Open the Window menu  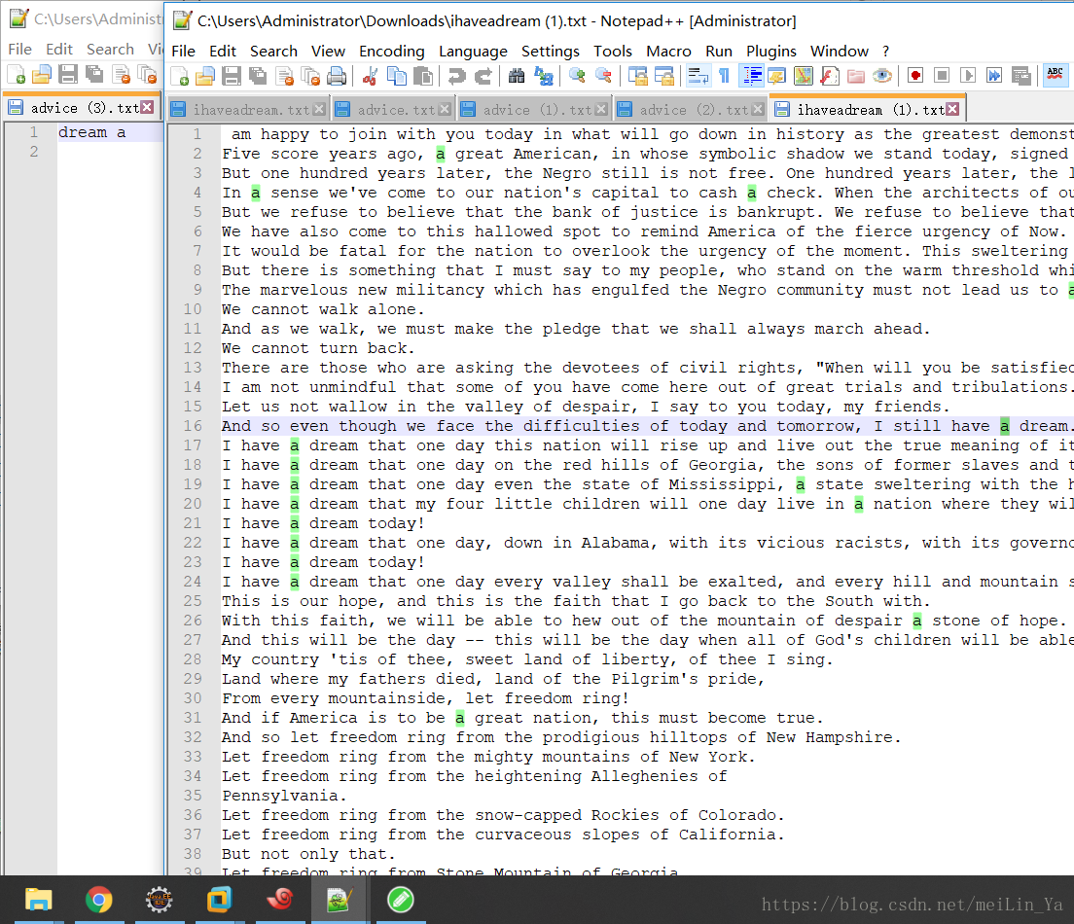point(839,52)
